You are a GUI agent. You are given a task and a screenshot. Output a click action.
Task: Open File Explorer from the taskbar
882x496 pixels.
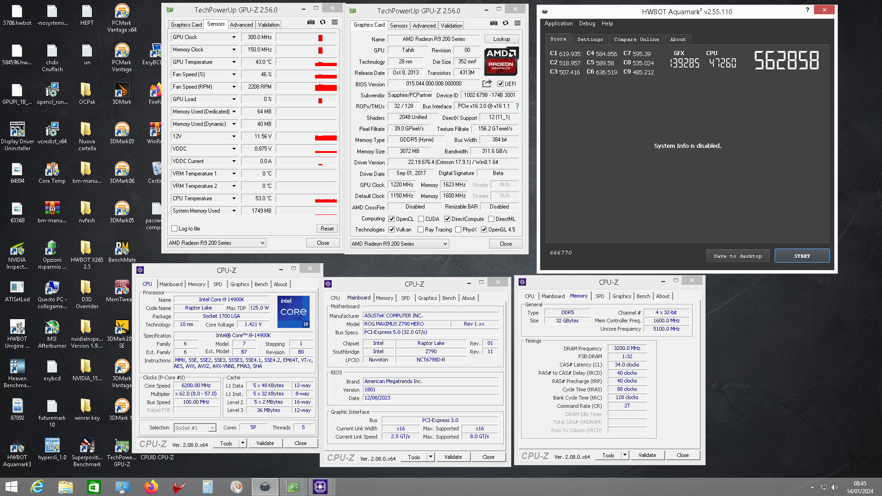point(66,487)
